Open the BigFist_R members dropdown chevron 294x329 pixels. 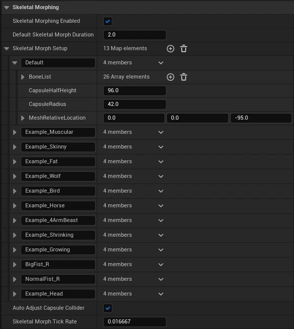161,265
